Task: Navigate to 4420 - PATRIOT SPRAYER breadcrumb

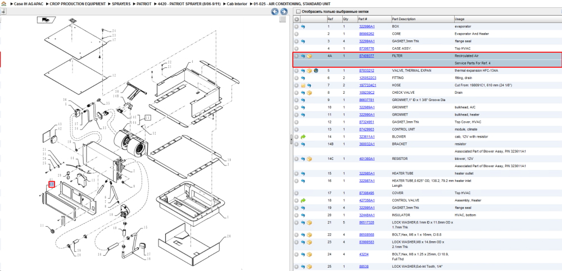Action: (189, 3)
